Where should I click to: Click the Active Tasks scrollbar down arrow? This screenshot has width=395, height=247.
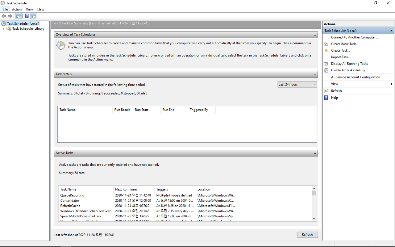tap(314, 219)
